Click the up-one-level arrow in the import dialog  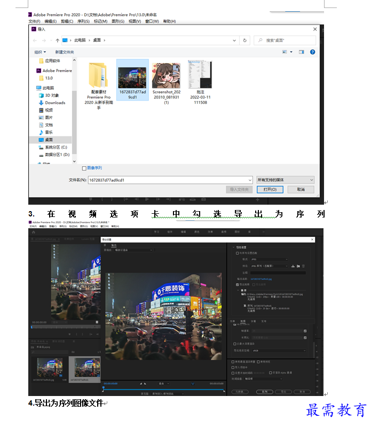point(58,41)
